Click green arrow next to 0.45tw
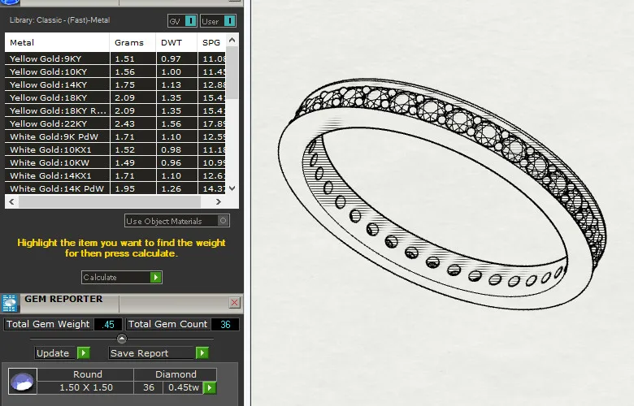Viewport: 634px width, 406px height. click(210, 388)
